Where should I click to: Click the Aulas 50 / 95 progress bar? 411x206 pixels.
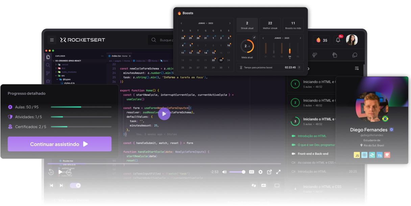(x=81, y=107)
